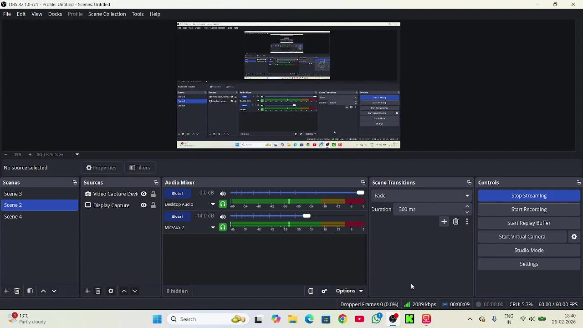Screen dimensions: 583x328
Task: Pop out the Audio Mixer dock
Action: point(363,183)
